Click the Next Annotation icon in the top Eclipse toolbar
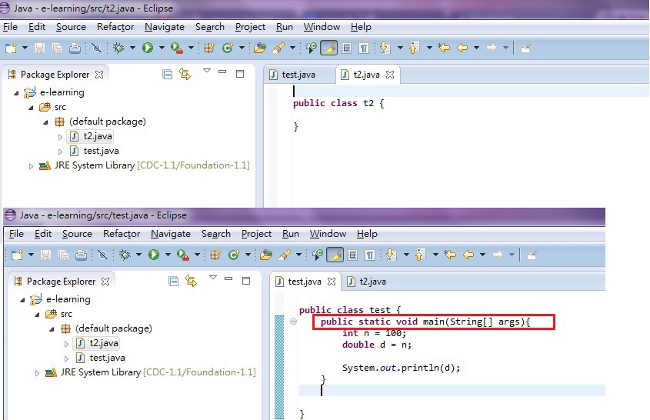The height and width of the screenshot is (420, 650). click(x=385, y=48)
